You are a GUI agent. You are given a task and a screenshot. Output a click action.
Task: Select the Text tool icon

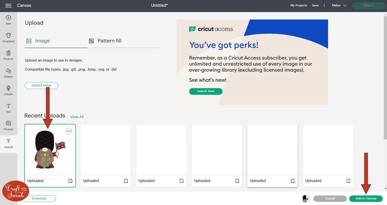point(8,106)
